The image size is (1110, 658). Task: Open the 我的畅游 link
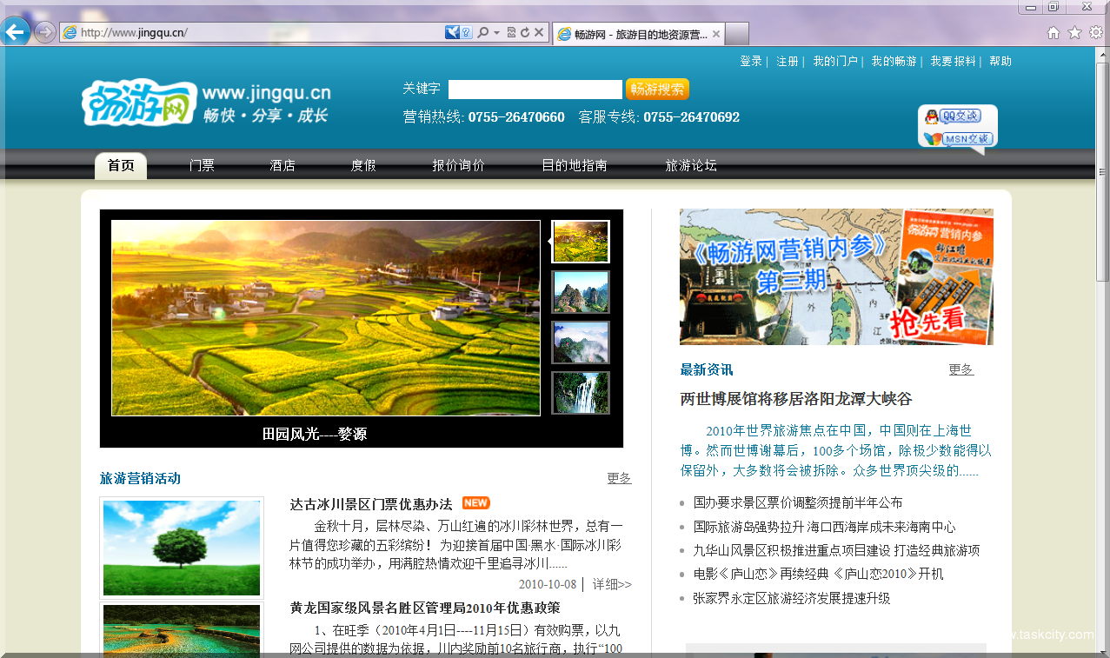coord(894,62)
